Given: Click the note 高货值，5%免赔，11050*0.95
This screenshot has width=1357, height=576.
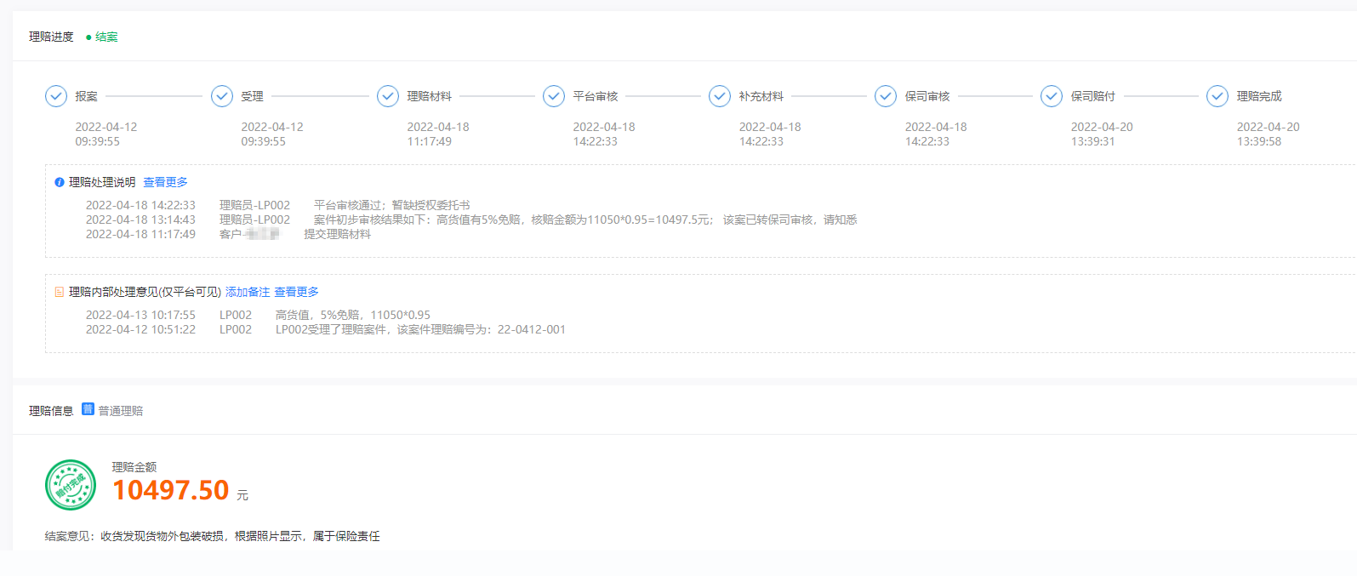Looking at the screenshot, I should [x=353, y=315].
